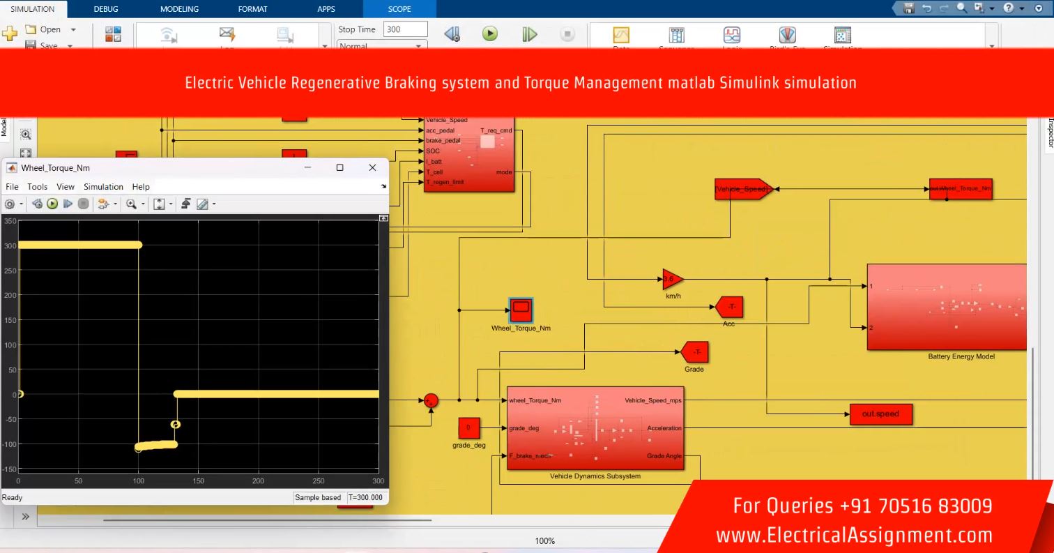Click the Run button in the ribbon

490,33
